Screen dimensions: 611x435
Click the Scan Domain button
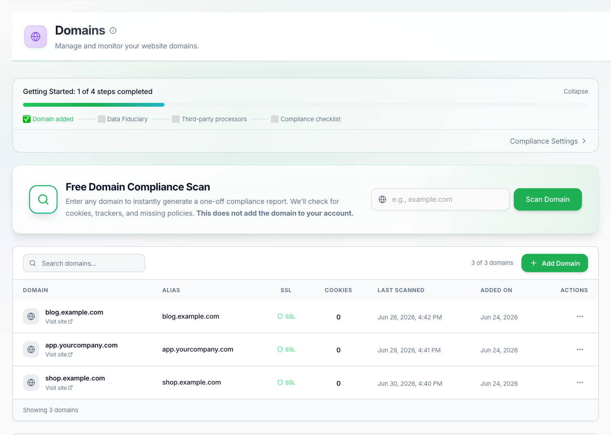coord(547,199)
